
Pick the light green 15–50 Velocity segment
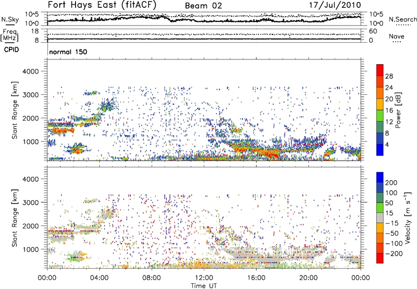380,208
